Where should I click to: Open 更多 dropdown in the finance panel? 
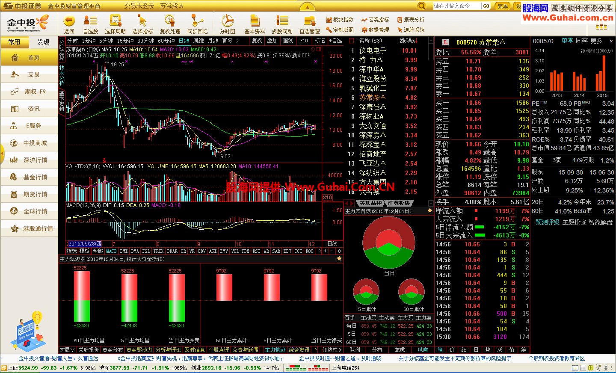[x=598, y=41]
